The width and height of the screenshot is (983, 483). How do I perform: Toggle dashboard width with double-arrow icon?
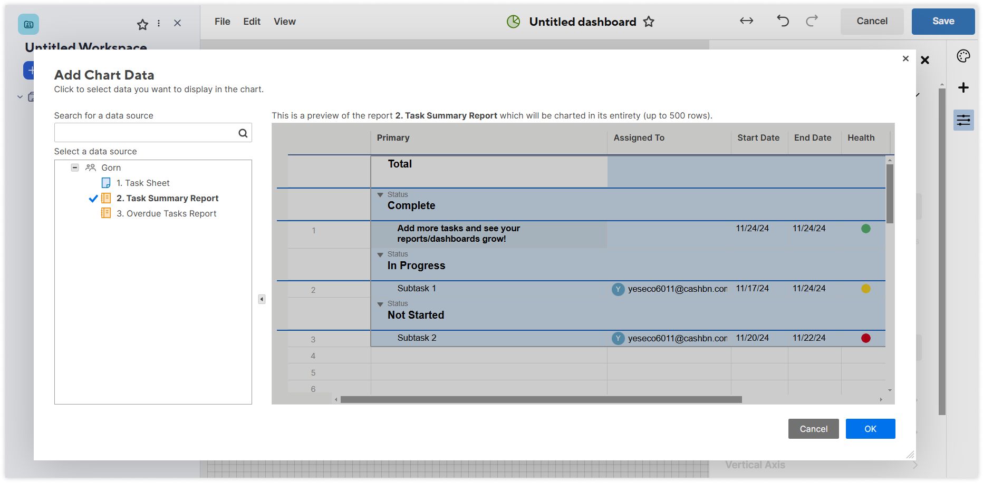746,21
